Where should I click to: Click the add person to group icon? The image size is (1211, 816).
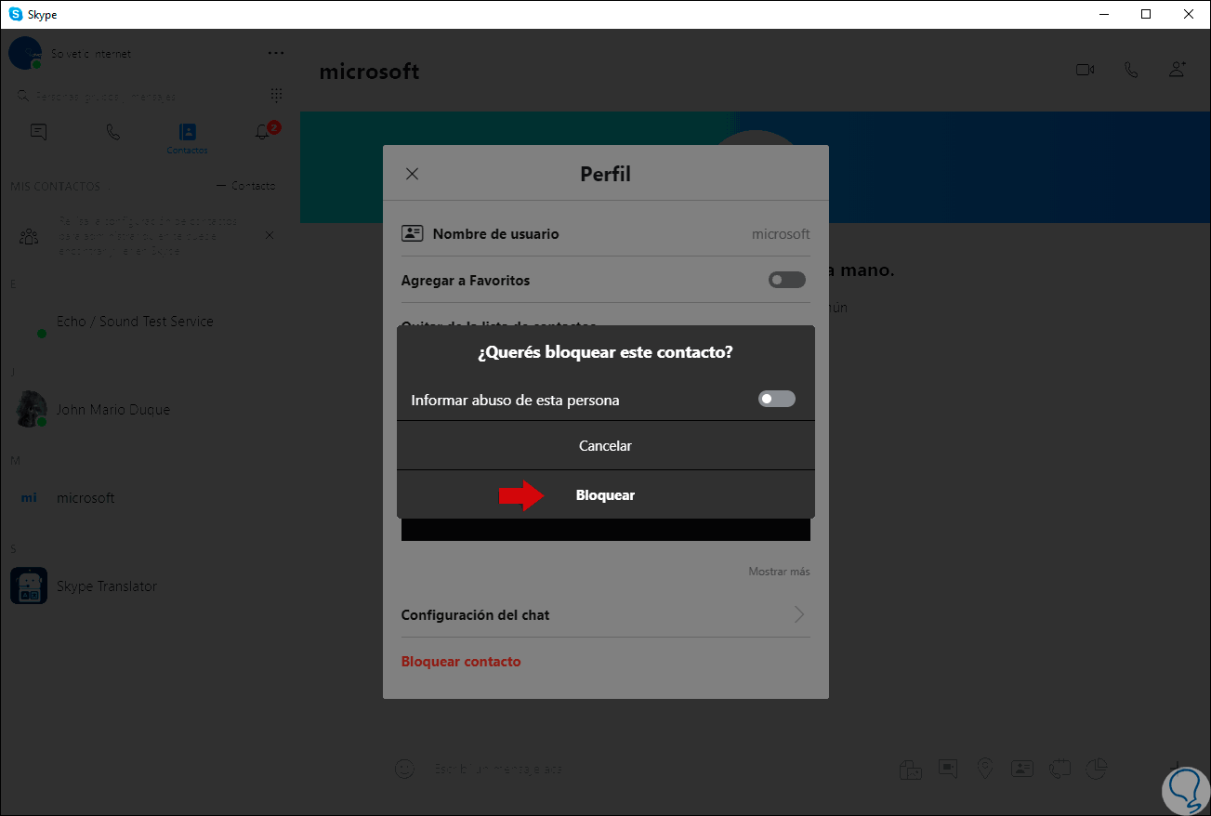click(x=1178, y=70)
